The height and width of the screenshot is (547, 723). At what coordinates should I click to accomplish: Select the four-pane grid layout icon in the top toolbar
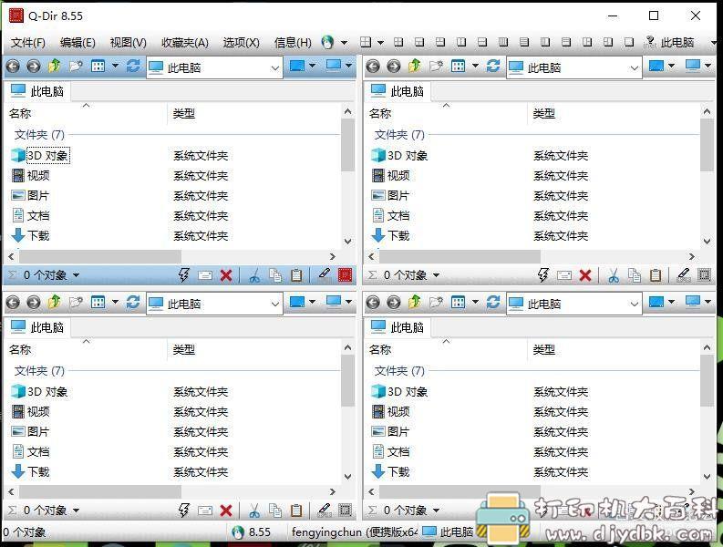click(366, 43)
